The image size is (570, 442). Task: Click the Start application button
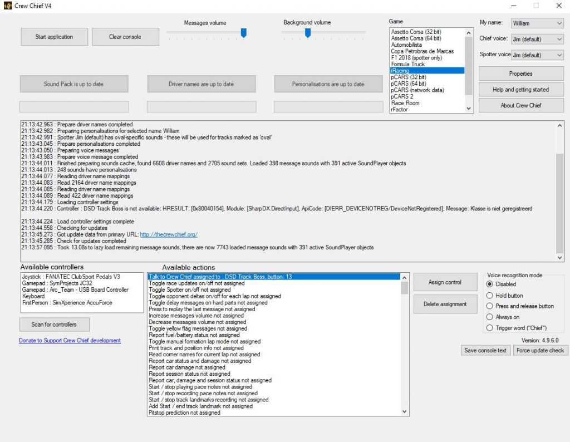(54, 37)
